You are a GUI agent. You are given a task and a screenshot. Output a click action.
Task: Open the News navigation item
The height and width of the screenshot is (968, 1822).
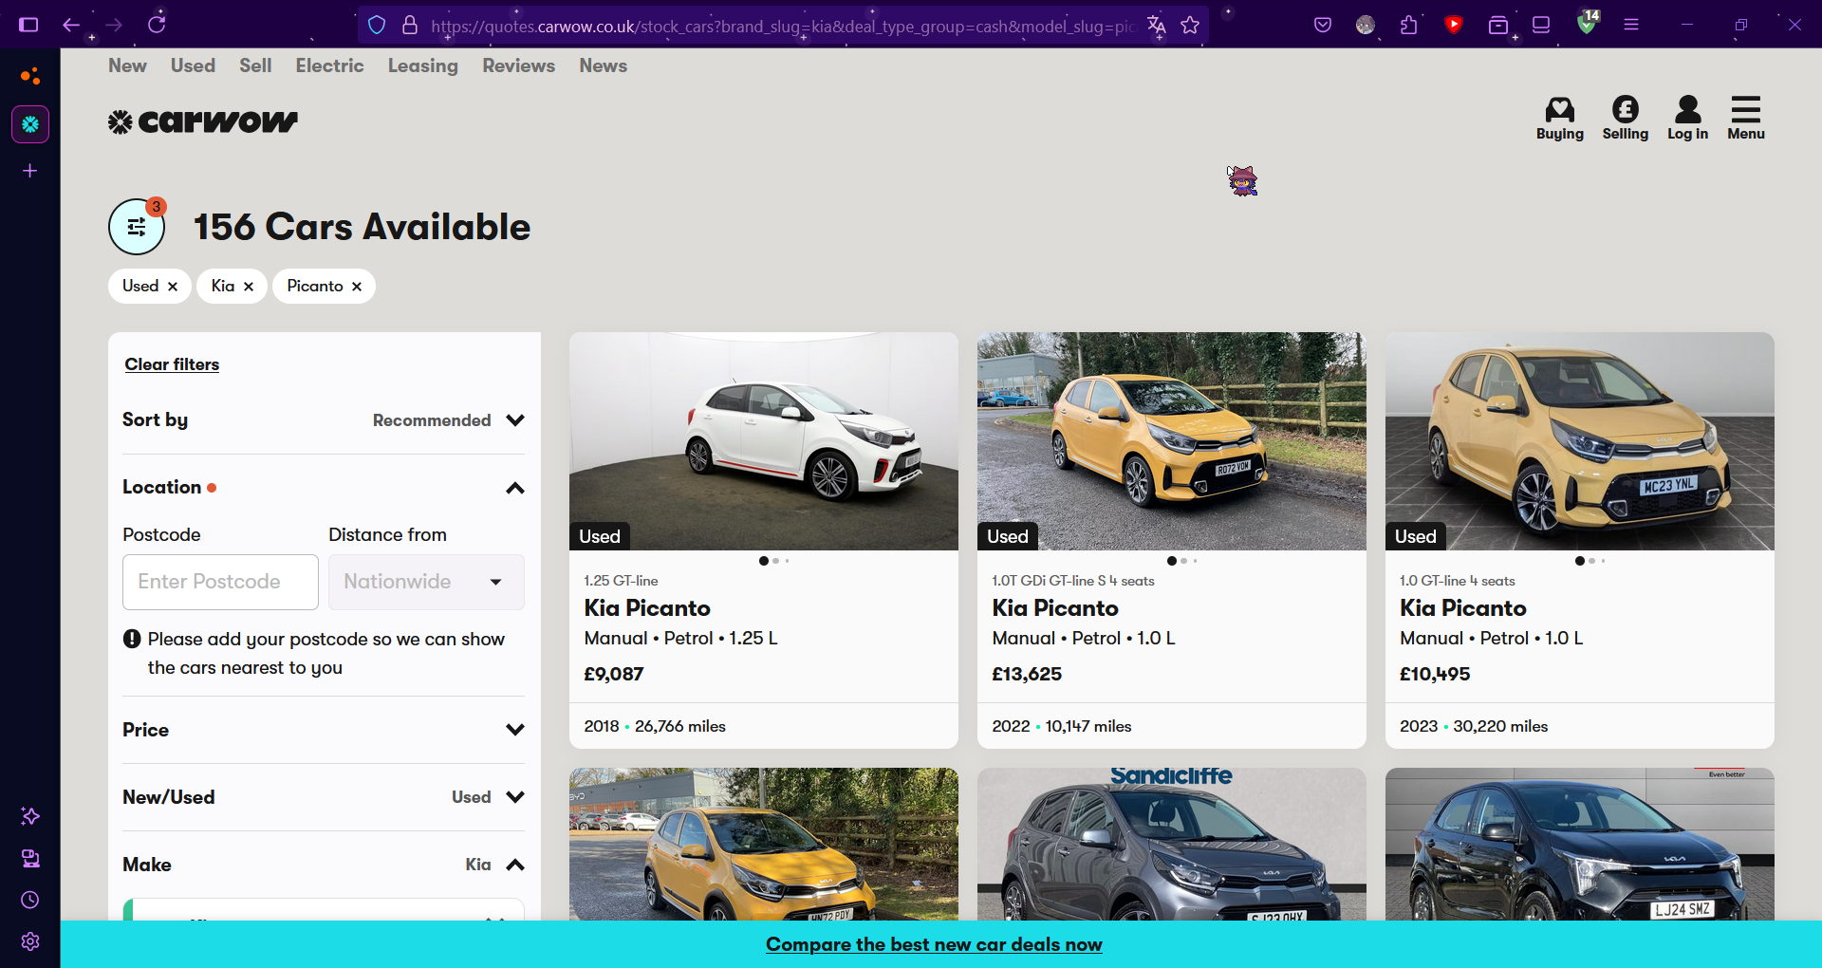pyautogui.click(x=604, y=65)
